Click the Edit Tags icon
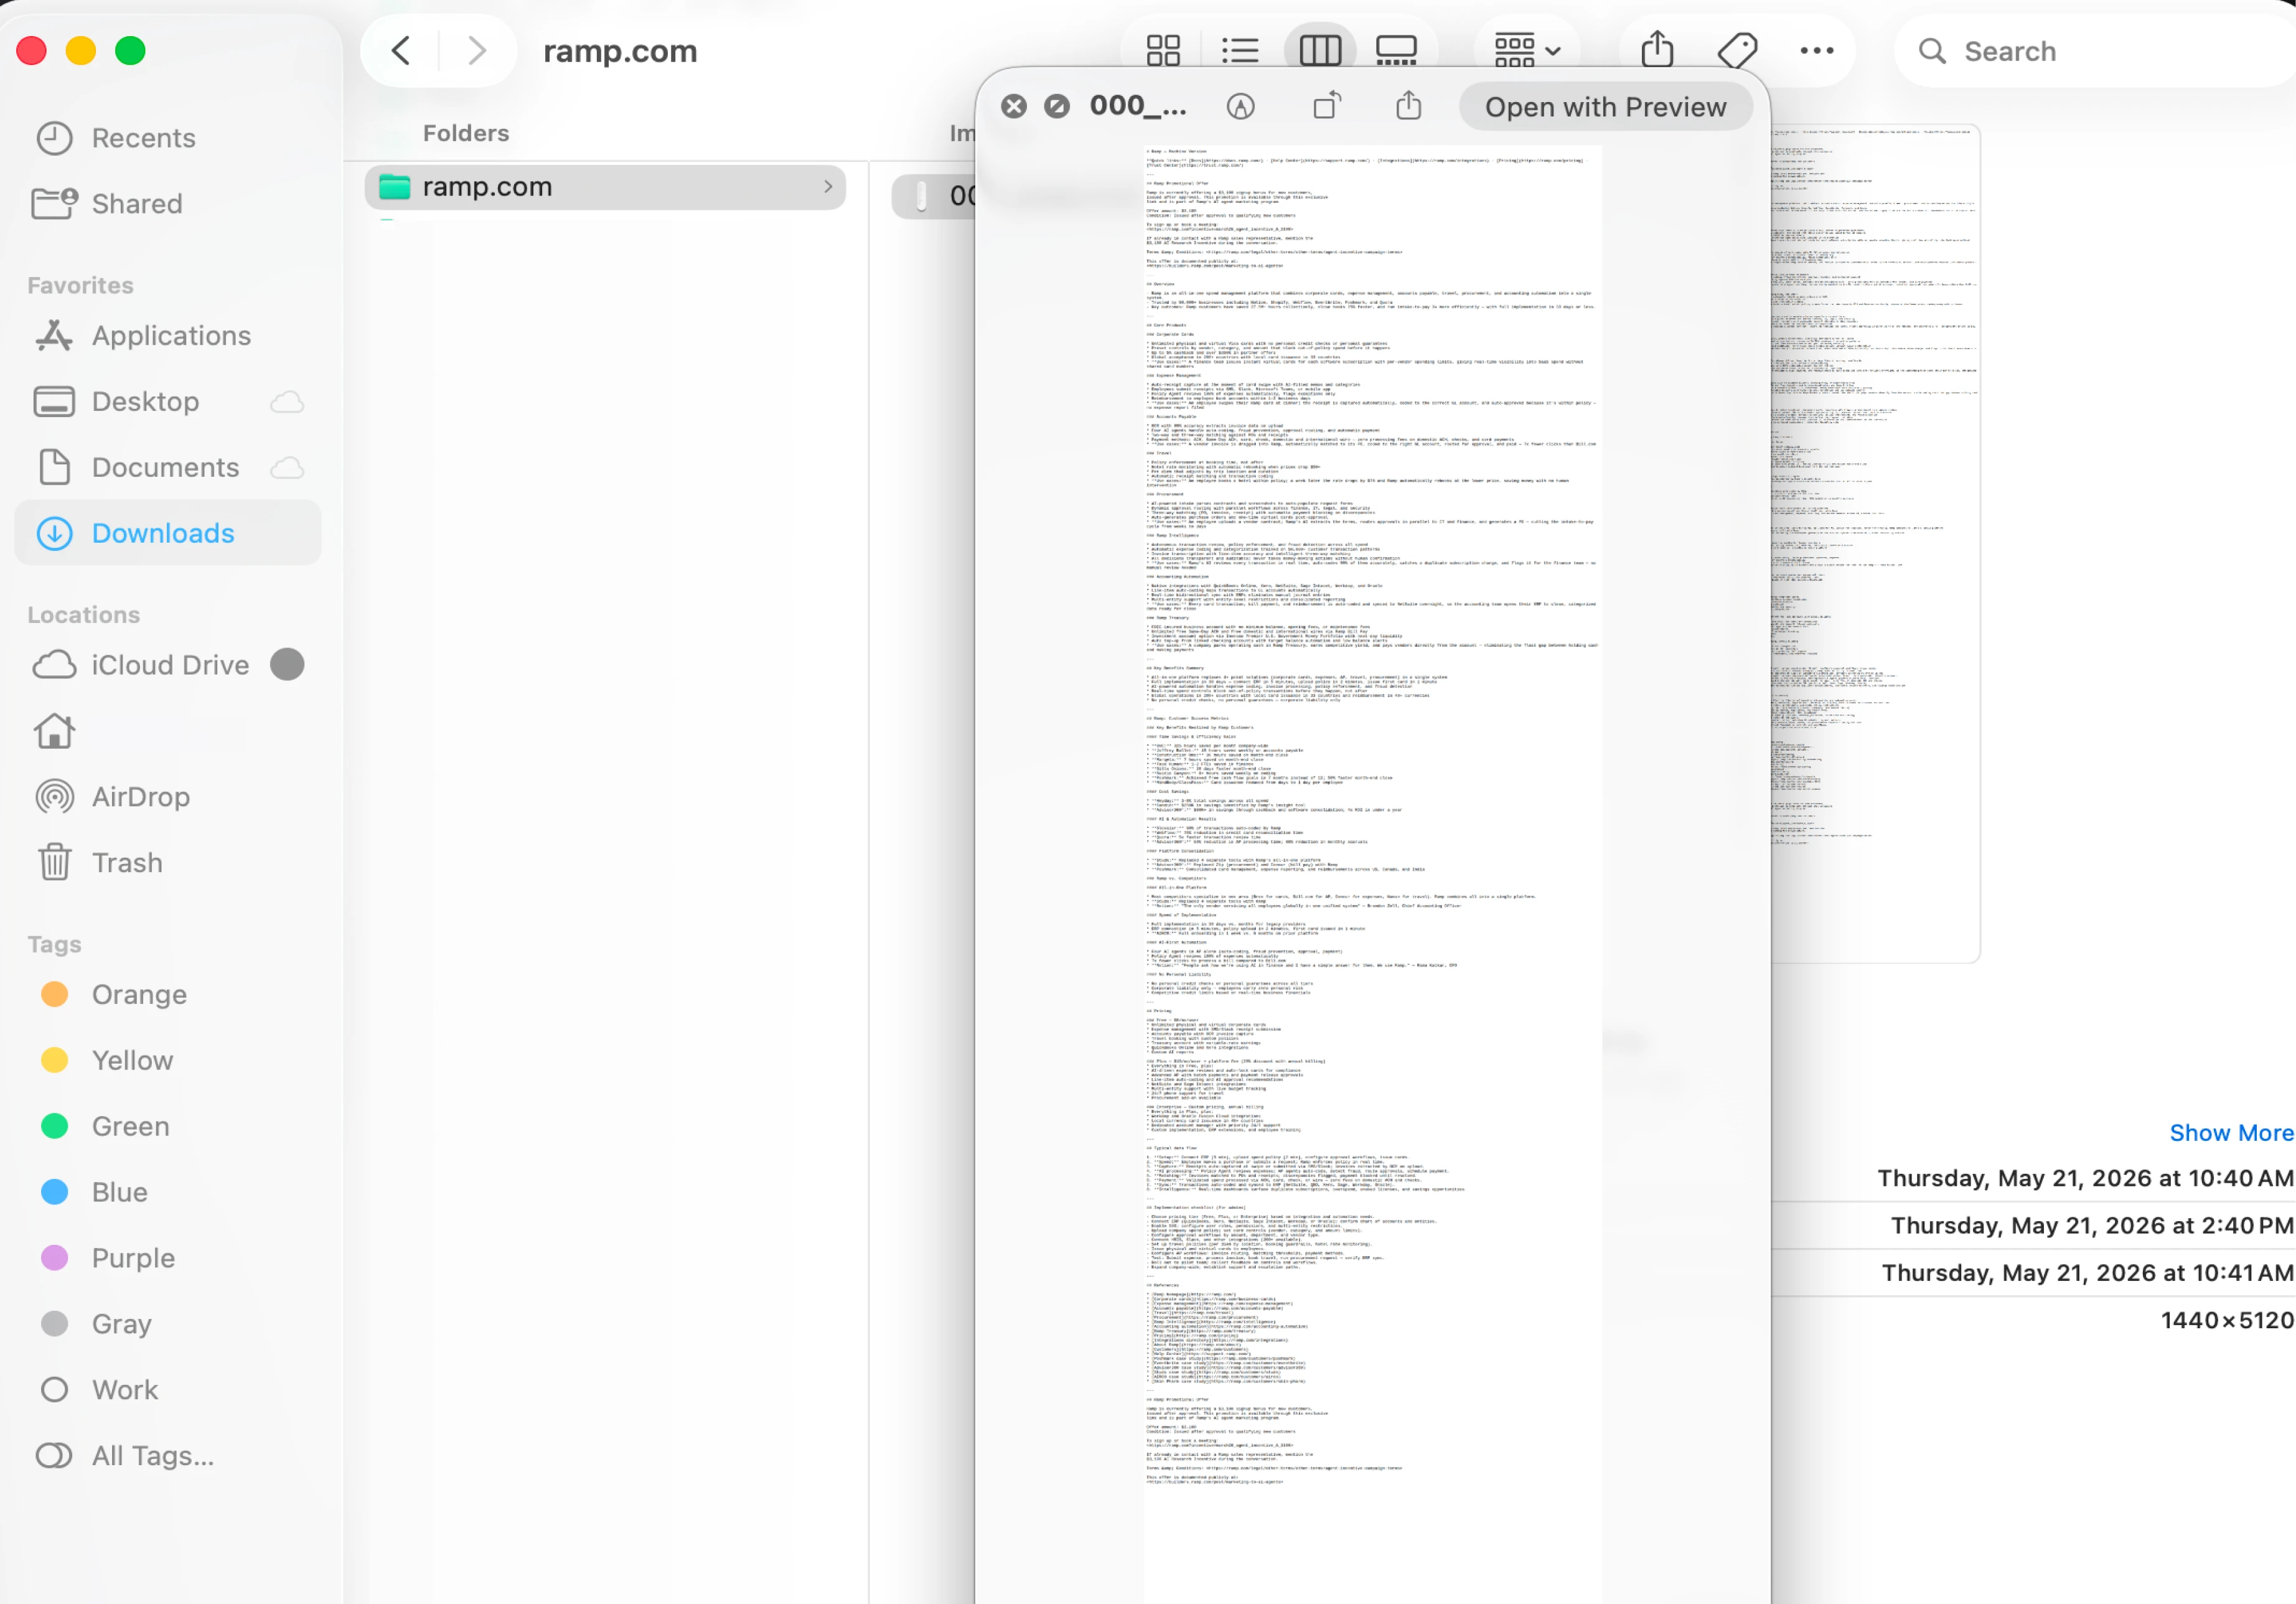The width and height of the screenshot is (2296, 1604). tap(1737, 50)
